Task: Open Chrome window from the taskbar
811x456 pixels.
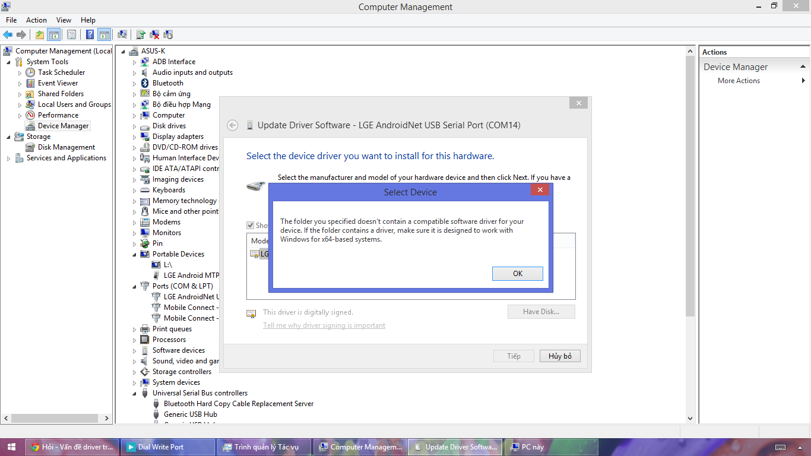Action: click(x=71, y=447)
